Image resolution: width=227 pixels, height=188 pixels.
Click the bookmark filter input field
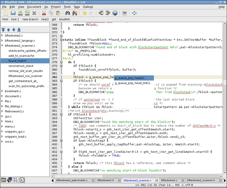(25, 24)
